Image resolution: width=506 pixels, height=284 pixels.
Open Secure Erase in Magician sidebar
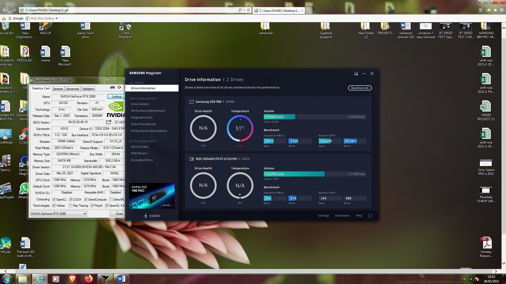(x=140, y=147)
